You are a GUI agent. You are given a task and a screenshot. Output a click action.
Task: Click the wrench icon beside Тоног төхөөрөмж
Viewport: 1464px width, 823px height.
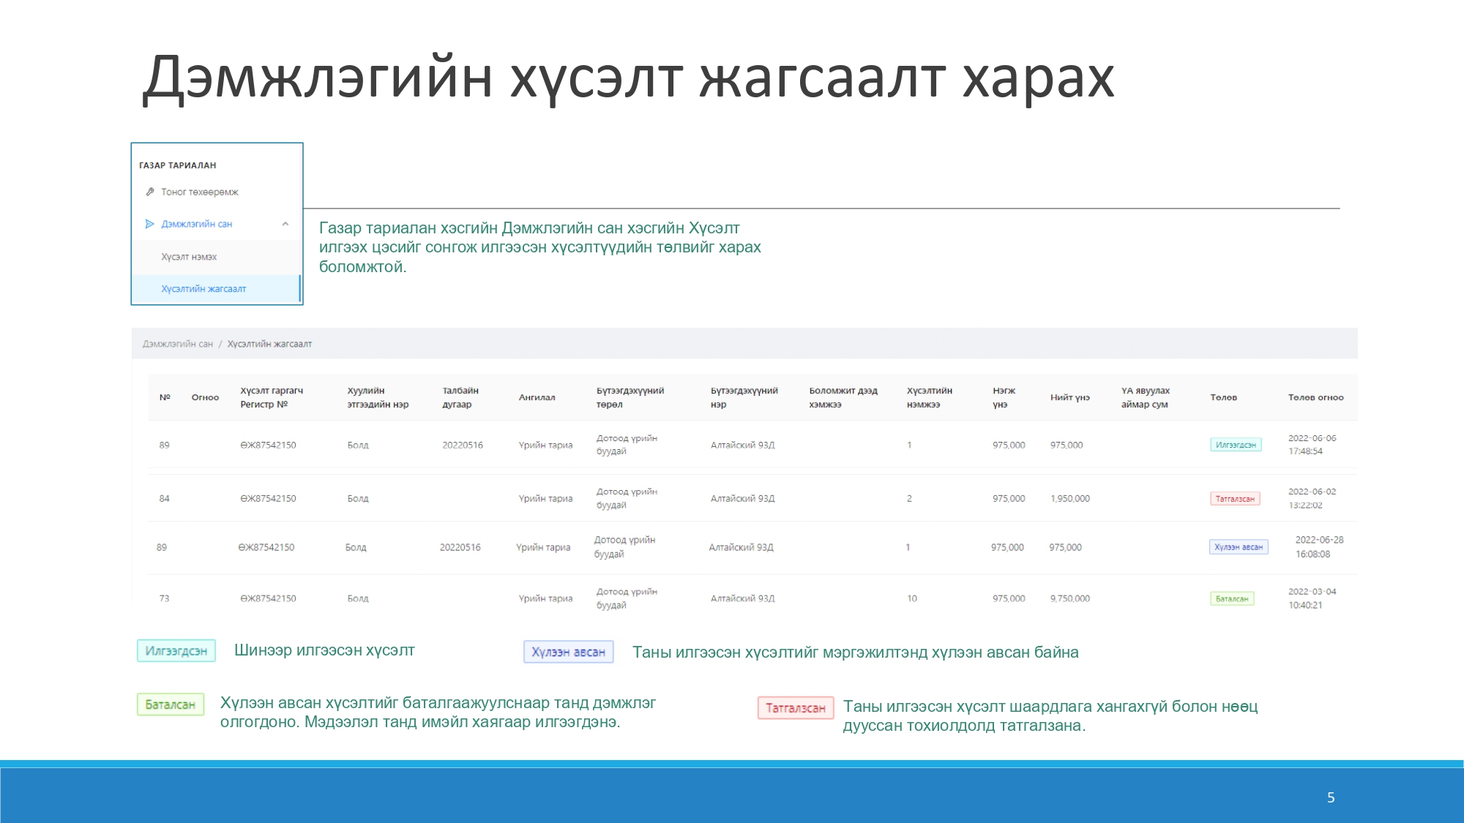pyautogui.click(x=149, y=192)
